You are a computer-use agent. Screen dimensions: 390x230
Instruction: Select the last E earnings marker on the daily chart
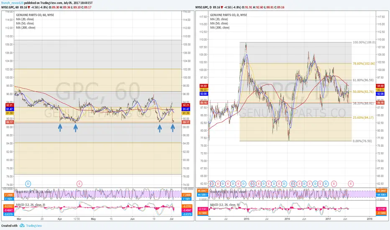click(x=351, y=184)
